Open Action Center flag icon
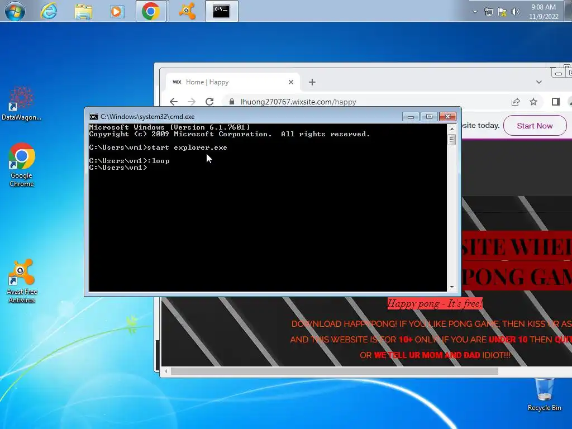This screenshot has height=429, width=572. [502, 12]
